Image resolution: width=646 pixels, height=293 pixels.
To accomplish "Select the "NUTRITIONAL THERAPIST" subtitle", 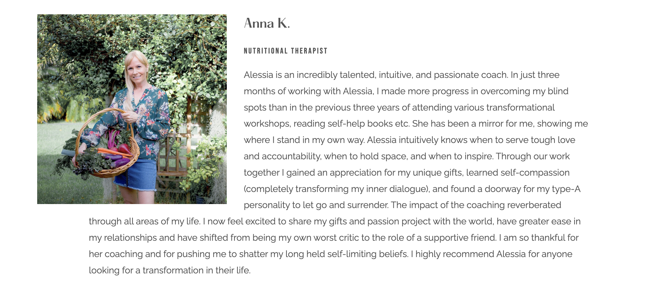I will (286, 51).
